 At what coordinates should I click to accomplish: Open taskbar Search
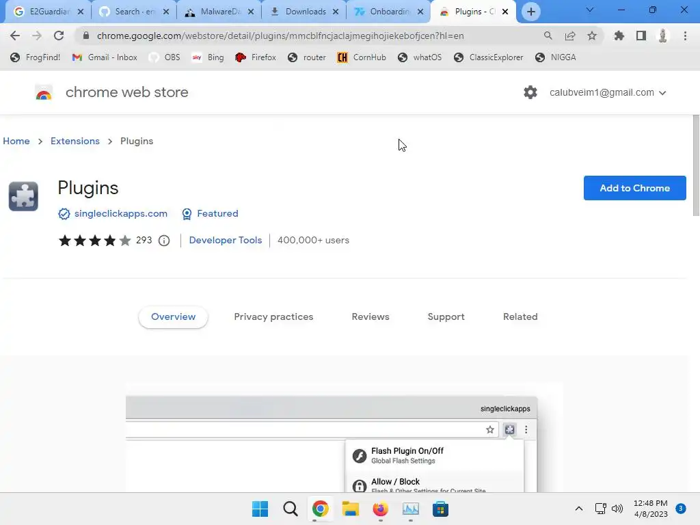[x=290, y=509]
